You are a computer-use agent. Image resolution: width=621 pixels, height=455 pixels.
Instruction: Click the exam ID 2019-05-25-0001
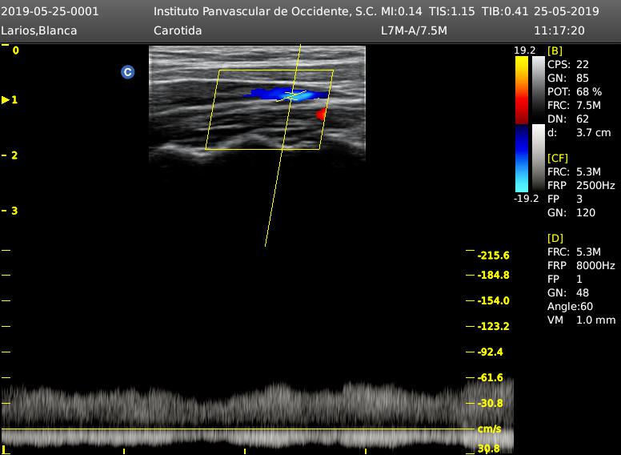tap(50, 11)
